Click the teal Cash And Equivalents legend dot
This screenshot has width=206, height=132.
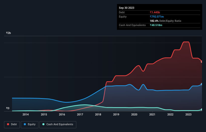point(43,124)
